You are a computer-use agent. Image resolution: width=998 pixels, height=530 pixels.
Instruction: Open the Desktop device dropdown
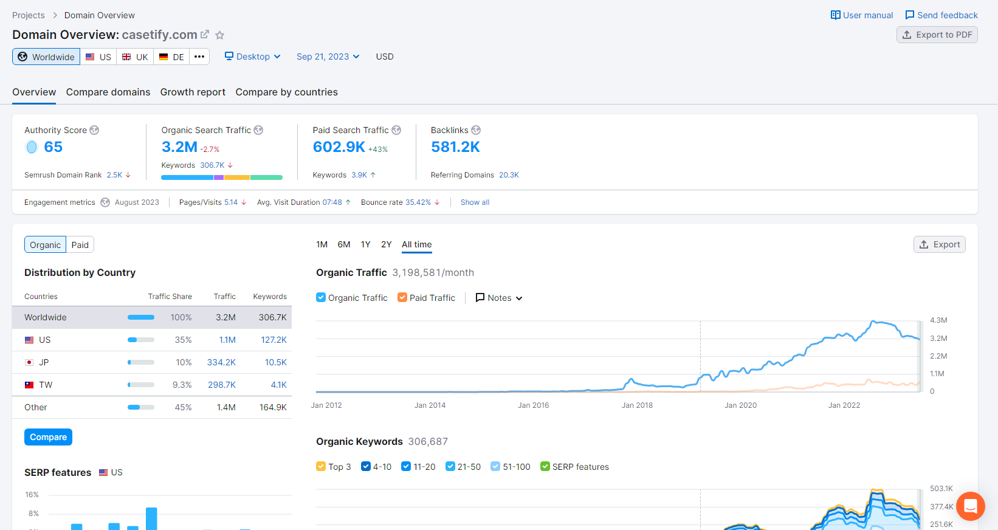click(x=253, y=57)
